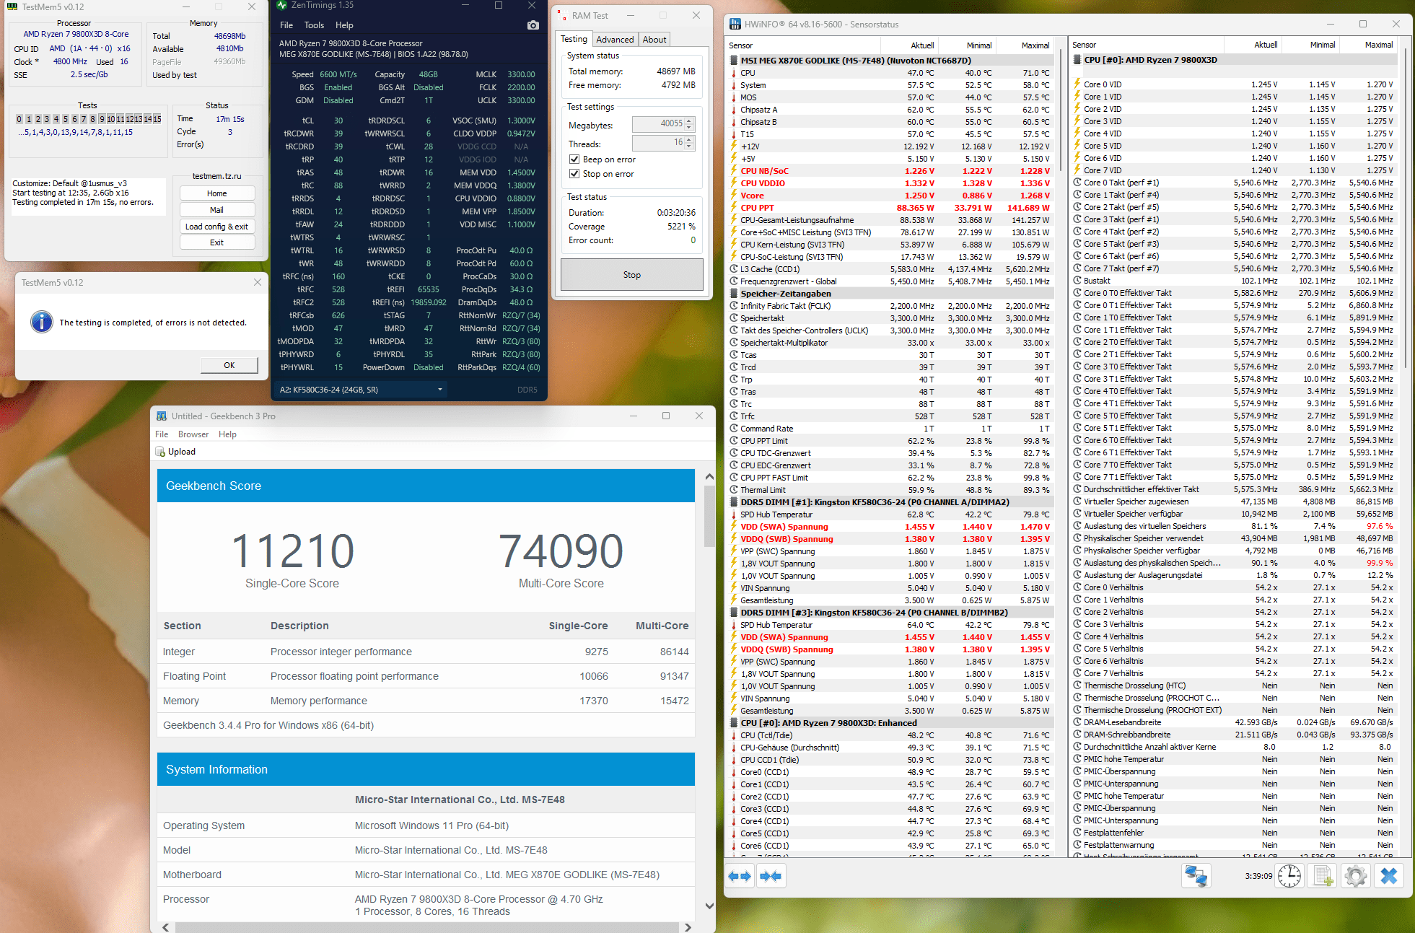Screen dimensions: 1415x933
Task: Click Geekbench scroll down arrow
Action: (709, 906)
